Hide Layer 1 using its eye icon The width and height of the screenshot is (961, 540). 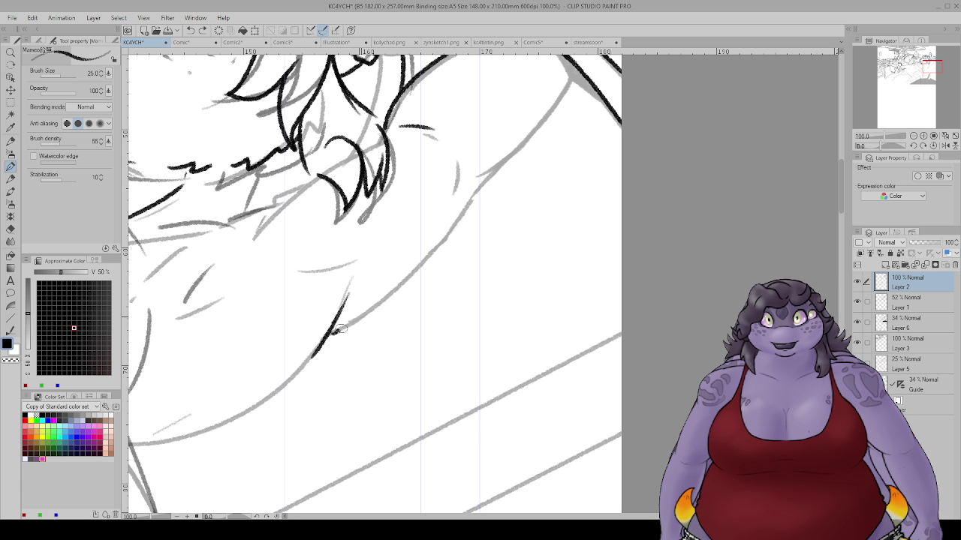click(x=857, y=302)
